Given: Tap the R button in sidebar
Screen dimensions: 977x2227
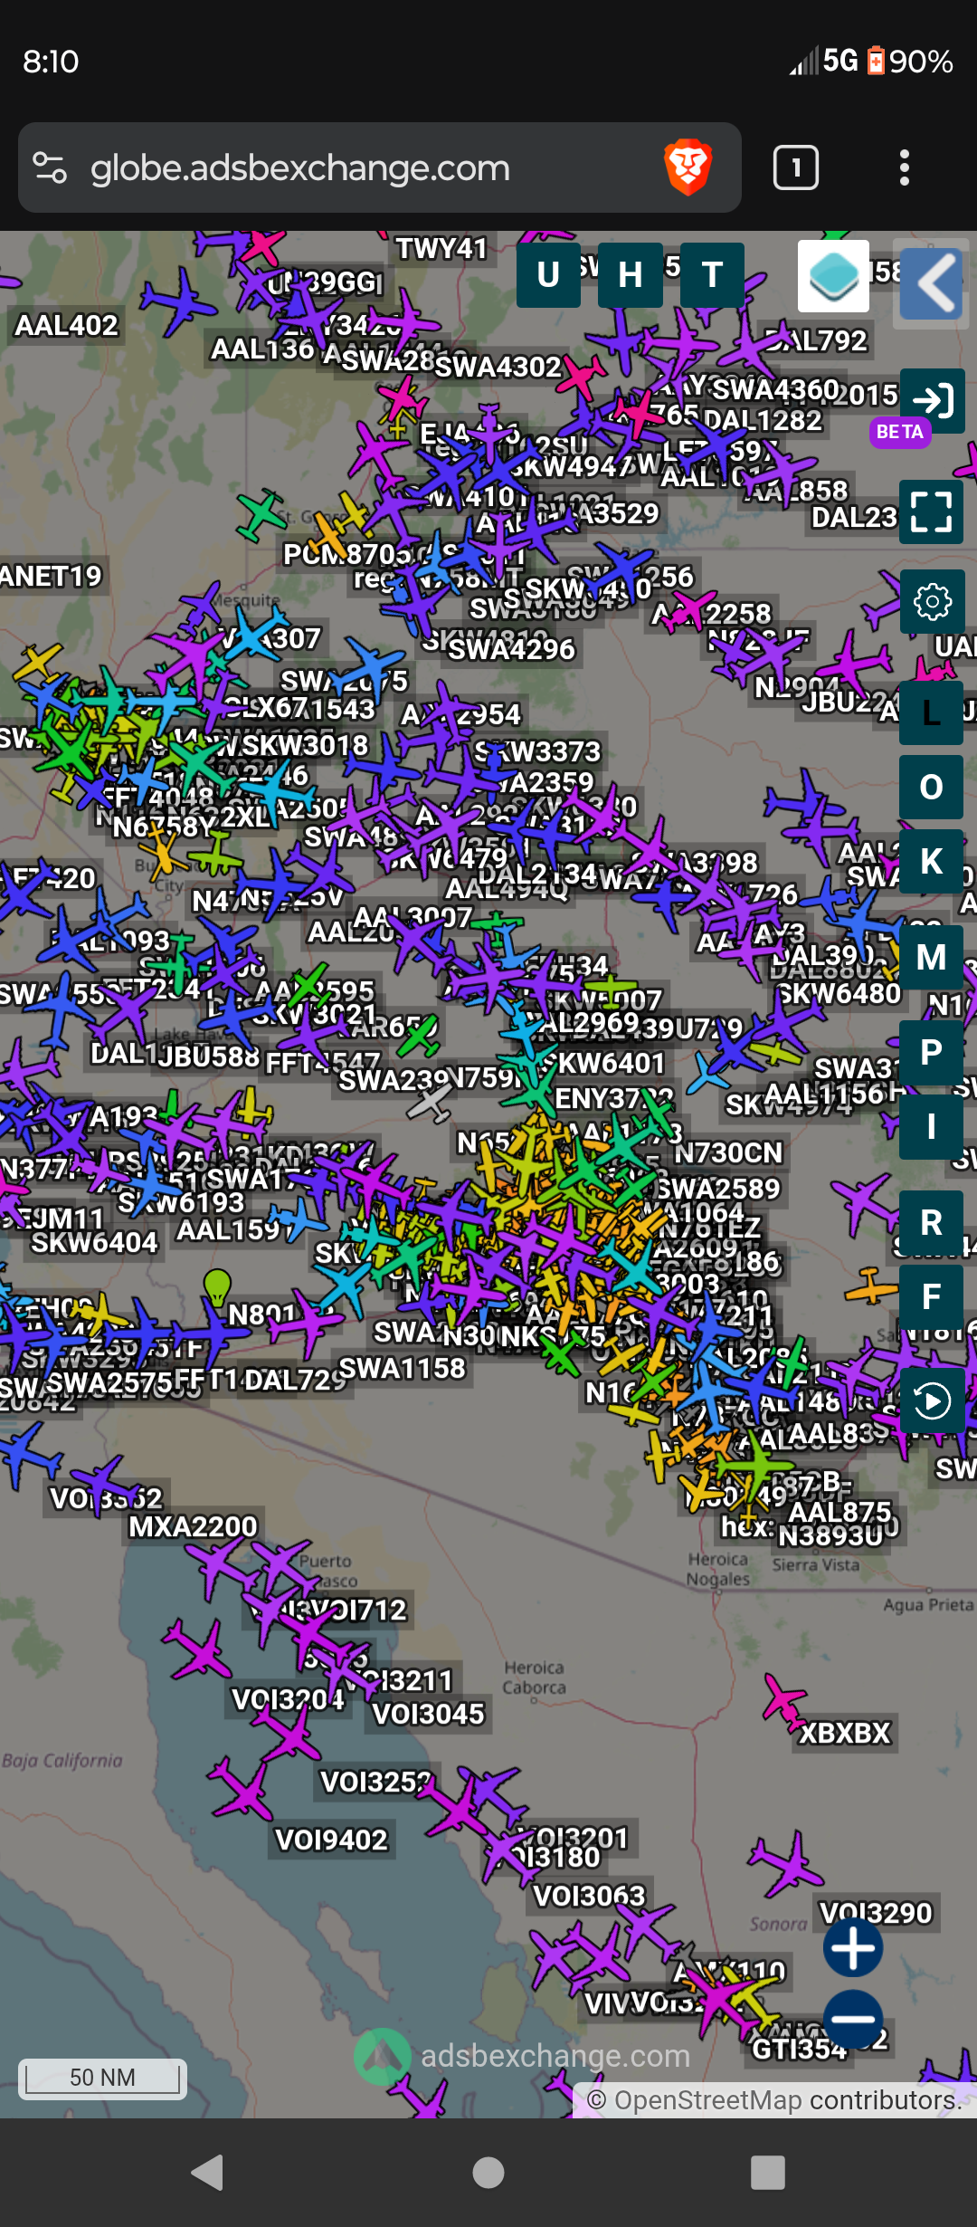Looking at the screenshot, I should (932, 1222).
